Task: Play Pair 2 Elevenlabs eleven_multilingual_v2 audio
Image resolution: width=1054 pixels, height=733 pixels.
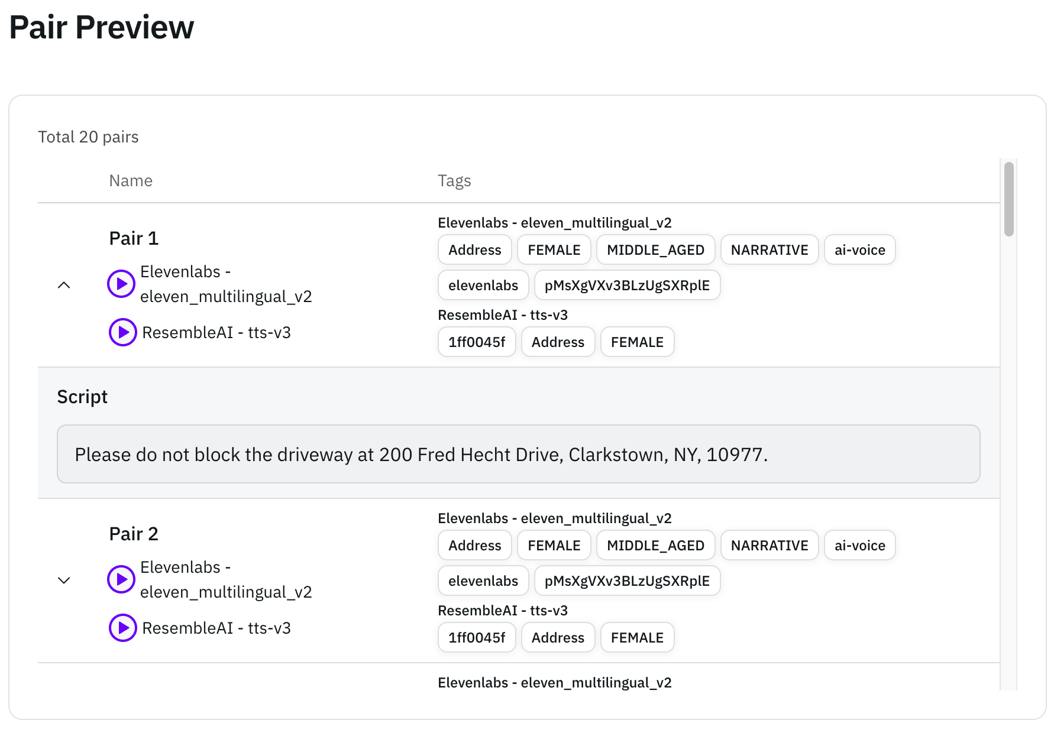Action: [x=121, y=579]
